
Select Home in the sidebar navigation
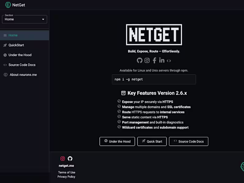pos(12,35)
